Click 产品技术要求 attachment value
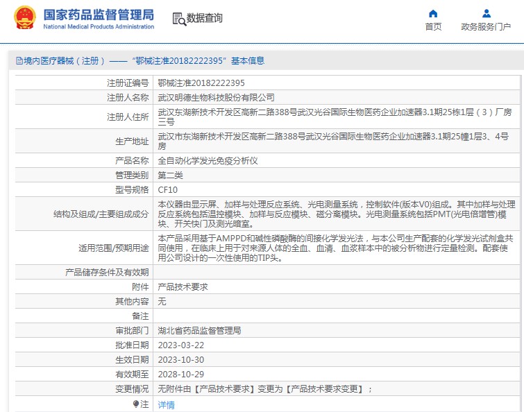This screenshot has width=524, height=412. pyautogui.click(x=183, y=287)
